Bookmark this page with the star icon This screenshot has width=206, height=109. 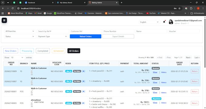coord(179,8)
